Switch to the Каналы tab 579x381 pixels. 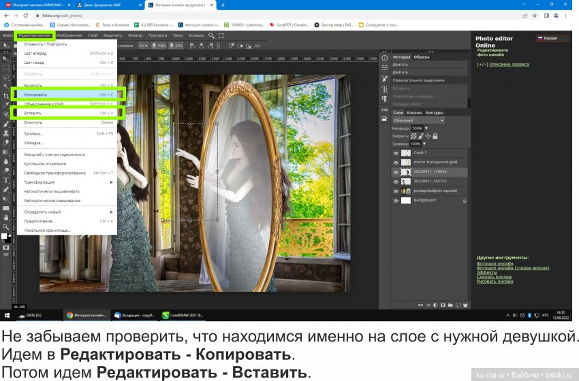click(x=414, y=113)
